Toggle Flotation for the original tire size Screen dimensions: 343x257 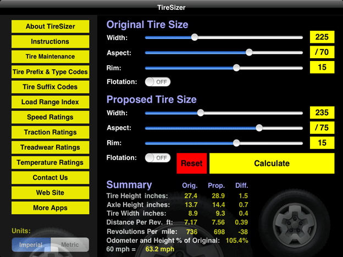tap(158, 82)
